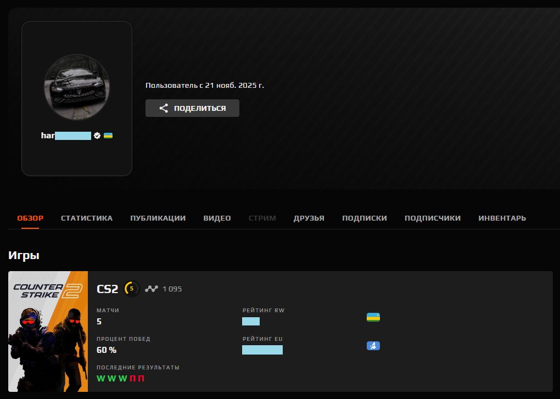Open the ВИДЕО tab
560x399 pixels.
coord(217,218)
